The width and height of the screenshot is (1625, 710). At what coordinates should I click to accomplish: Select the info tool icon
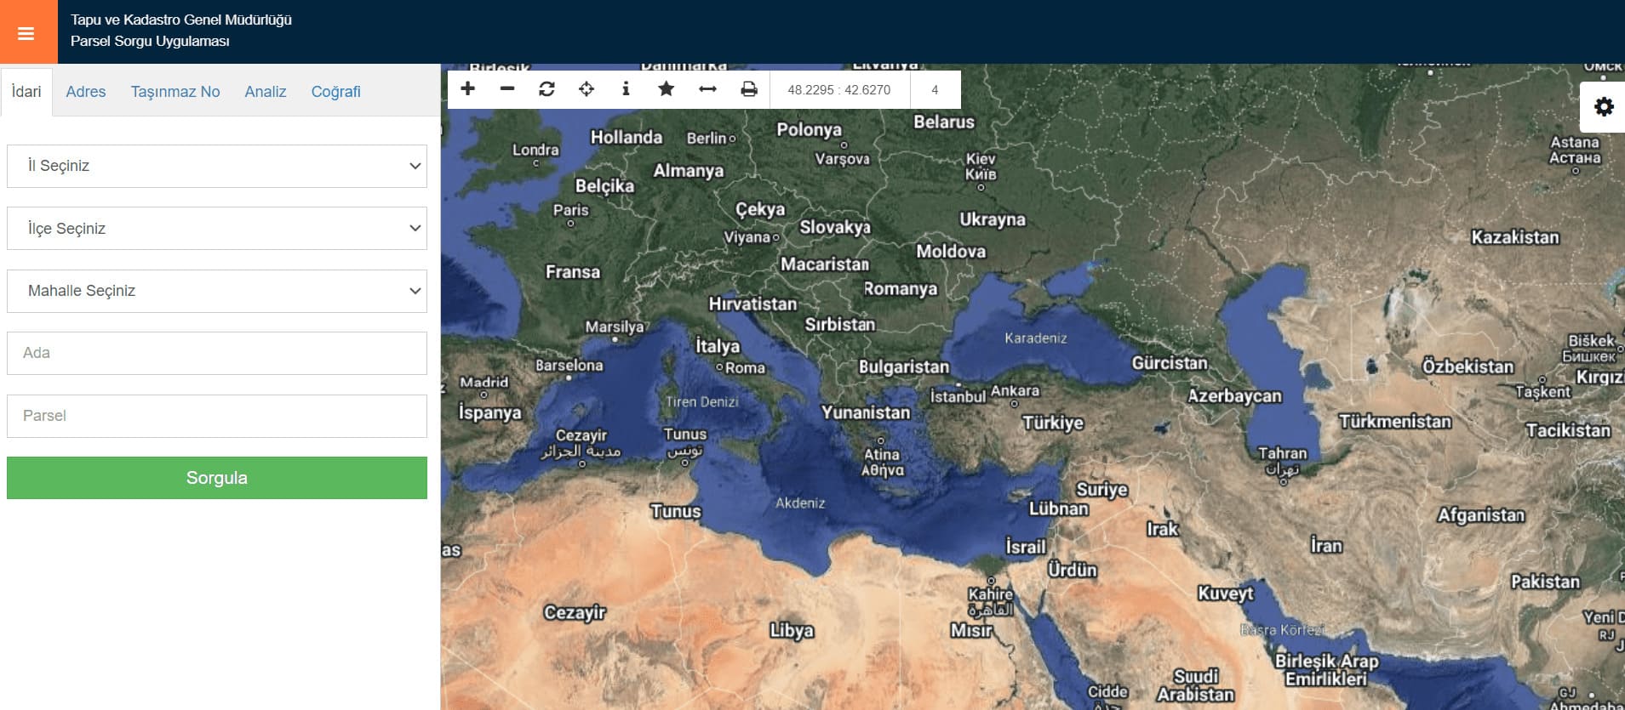pos(626,88)
